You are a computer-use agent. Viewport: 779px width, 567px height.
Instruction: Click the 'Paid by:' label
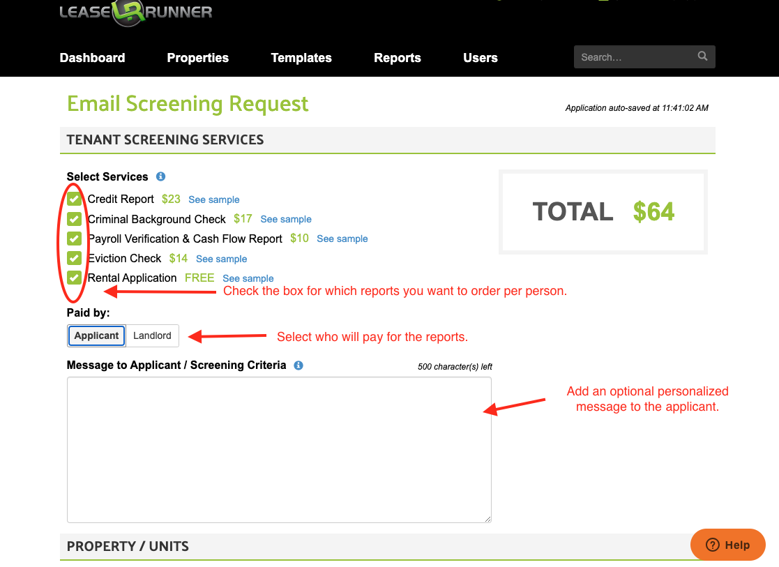pyautogui.click(x=89, y=312)
